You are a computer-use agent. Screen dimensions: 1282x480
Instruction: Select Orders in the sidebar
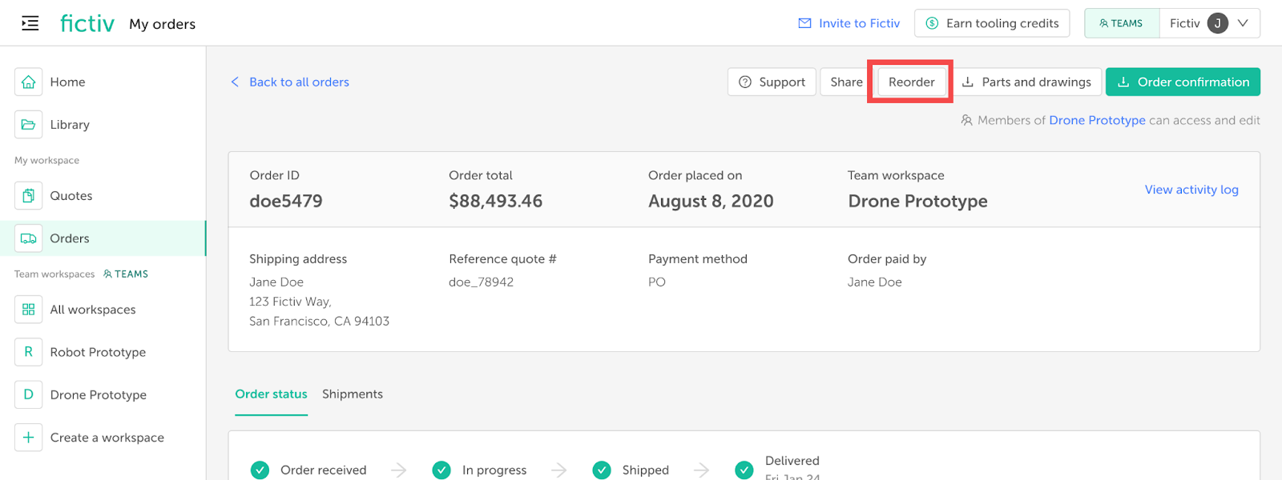103,238
